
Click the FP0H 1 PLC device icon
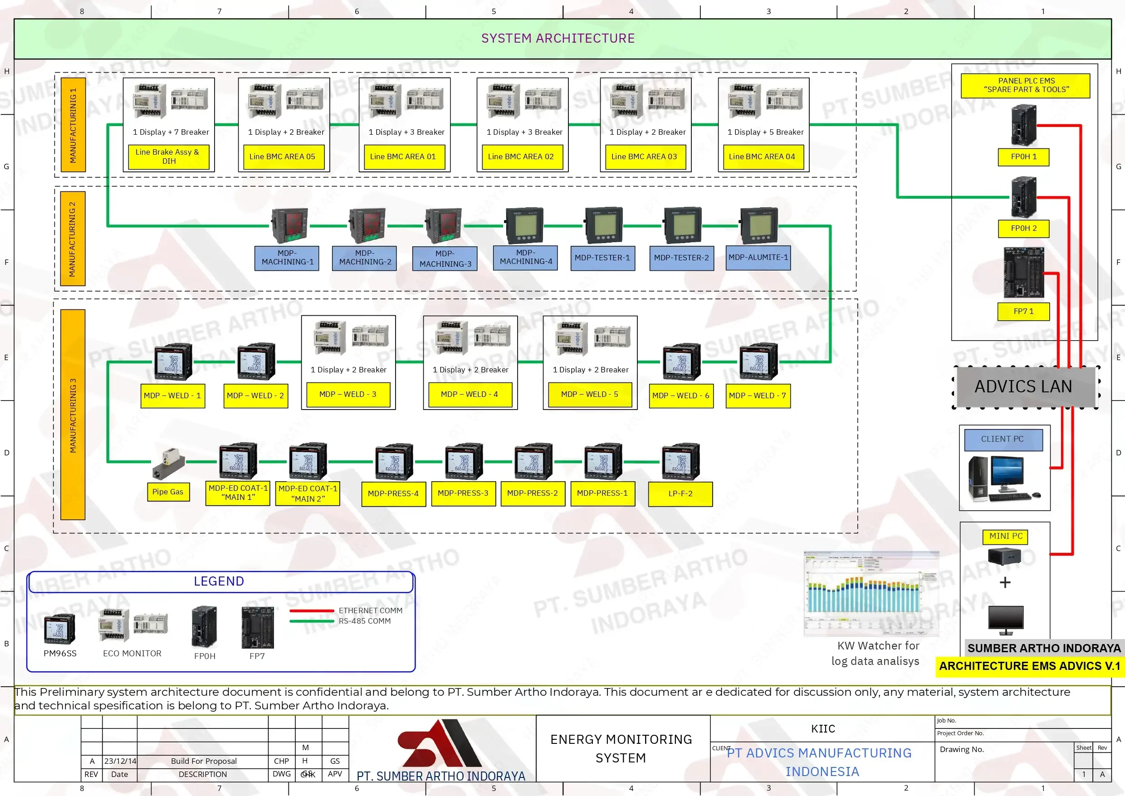point(1023,126)
